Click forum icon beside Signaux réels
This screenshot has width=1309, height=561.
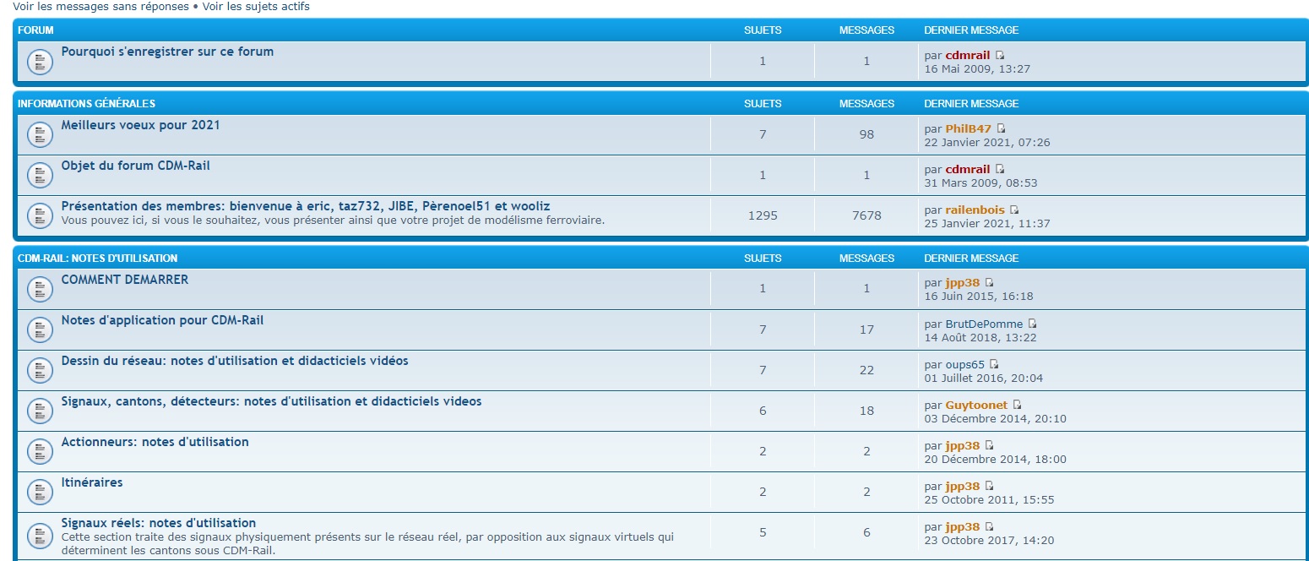click(41, 535)
